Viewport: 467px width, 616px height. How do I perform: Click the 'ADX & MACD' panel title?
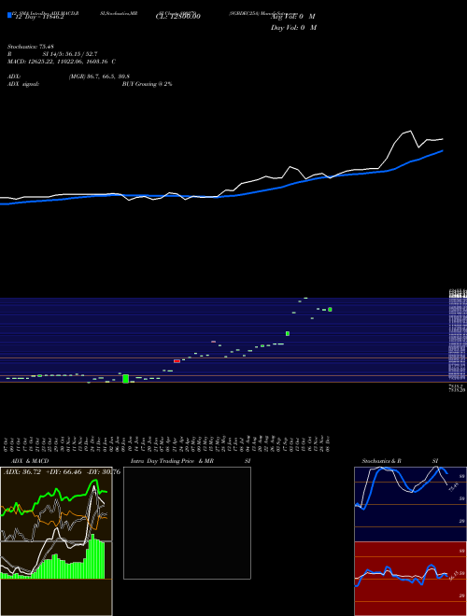click(x=30, y=461)
